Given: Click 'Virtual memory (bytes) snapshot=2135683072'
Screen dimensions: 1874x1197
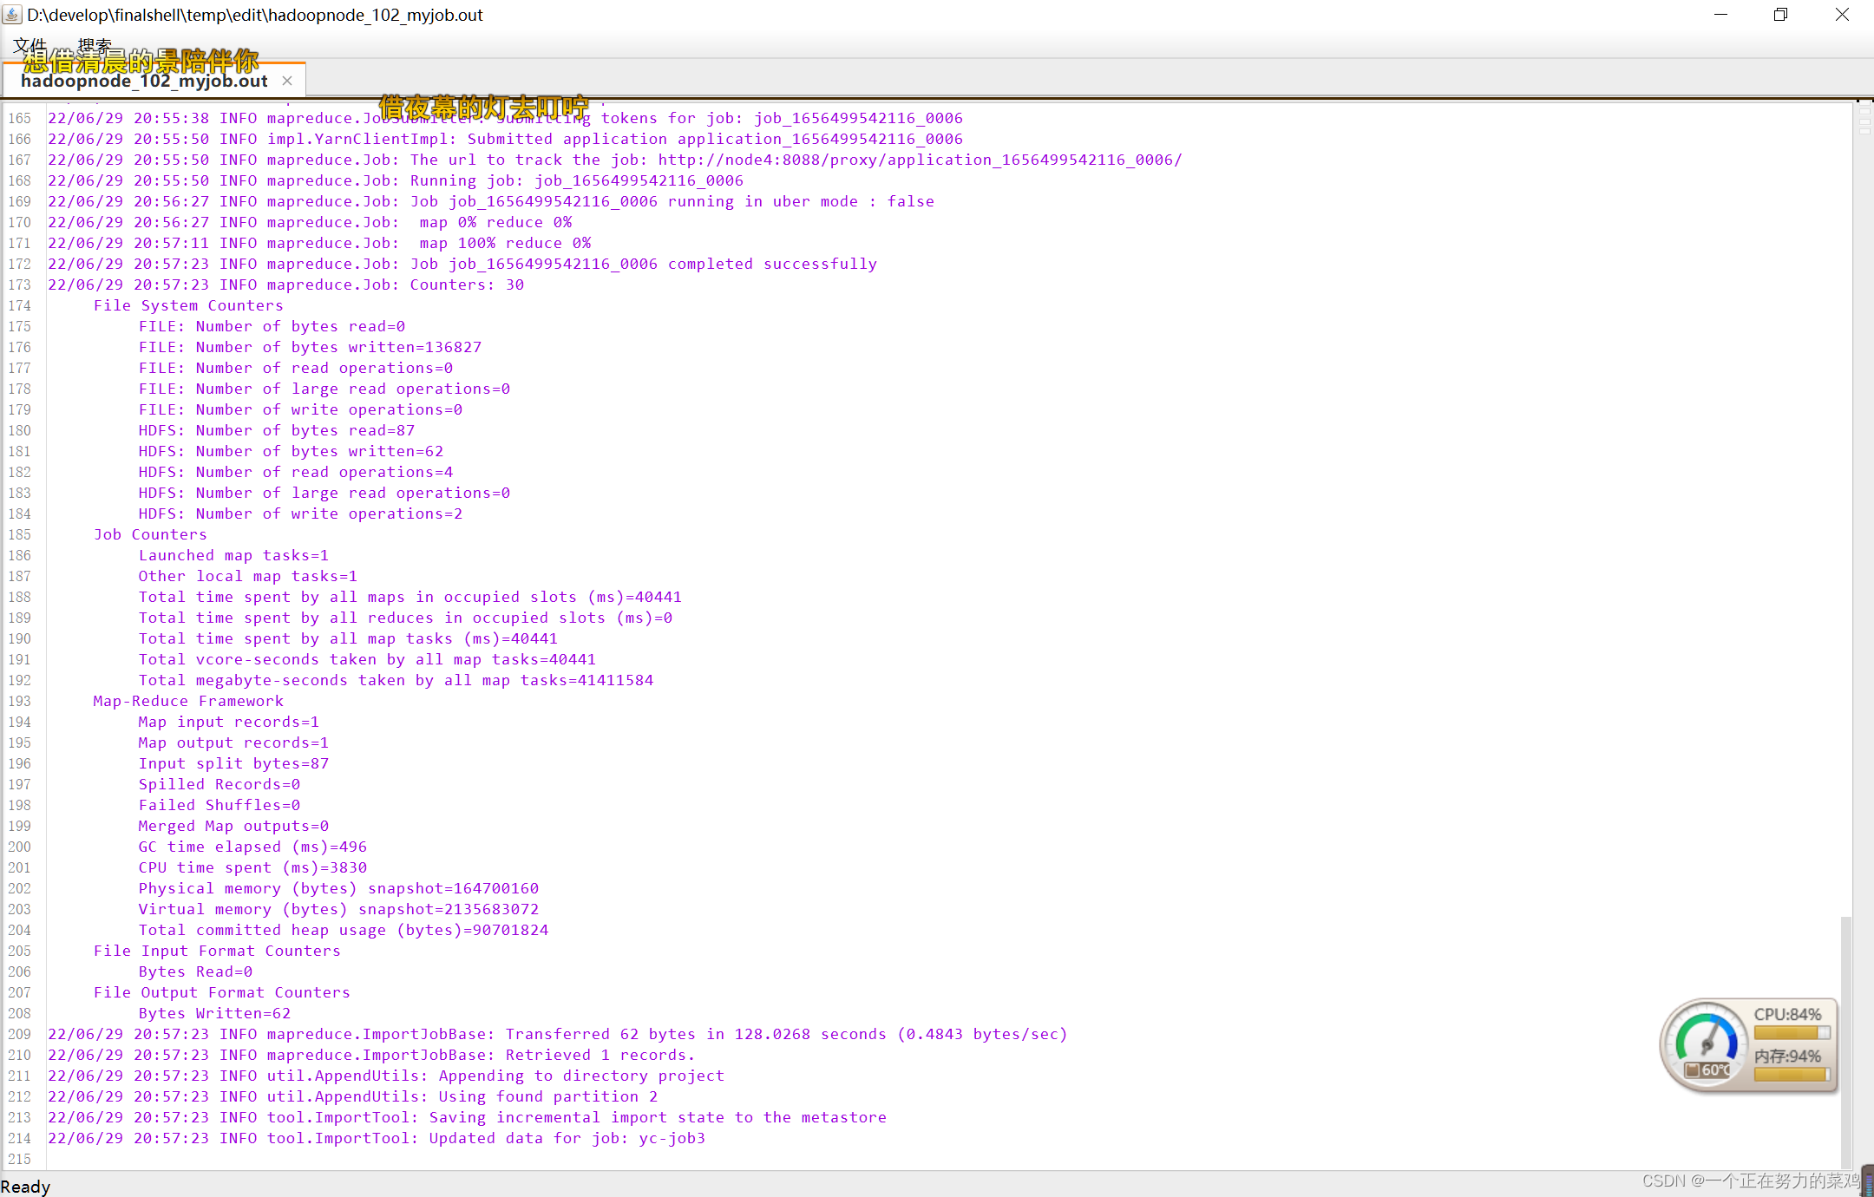Looking at the screenshot, I should click(x=338, y=909).
